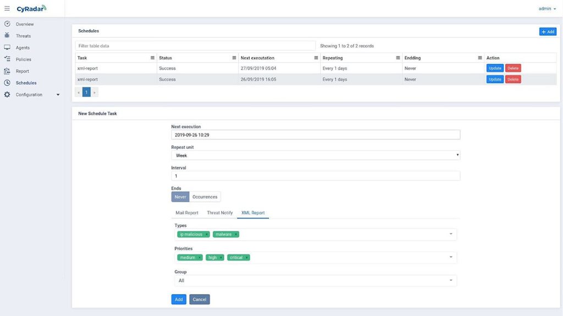Screen dimensions: 563x316
Task: Open Agents monitor icon in sidebar
Action: point(7,48)
